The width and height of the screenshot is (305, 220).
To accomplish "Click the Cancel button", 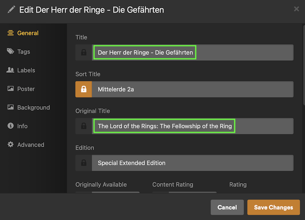I will point(227,207).
